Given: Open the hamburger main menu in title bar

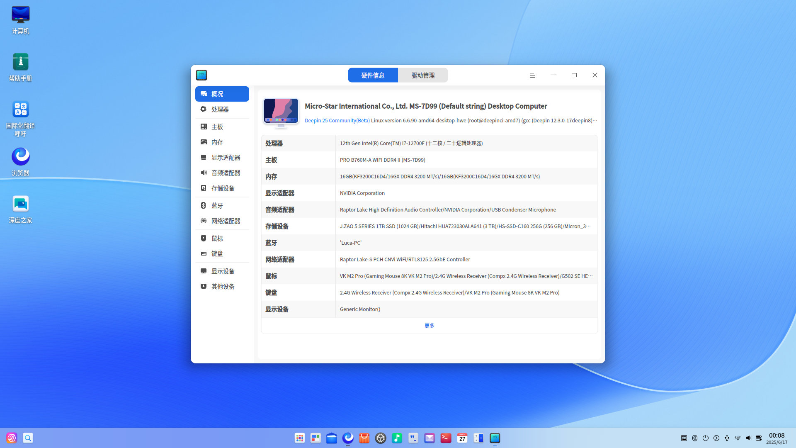Looking at the screenshot, I should (x=533, y=75).
